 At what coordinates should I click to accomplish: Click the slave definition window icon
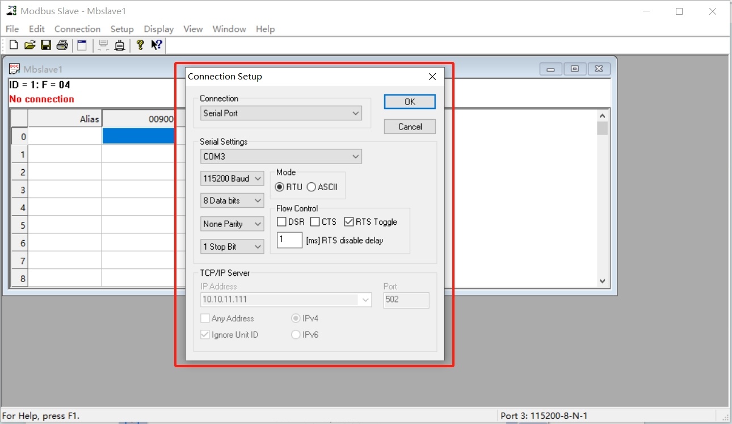(82, 45)
